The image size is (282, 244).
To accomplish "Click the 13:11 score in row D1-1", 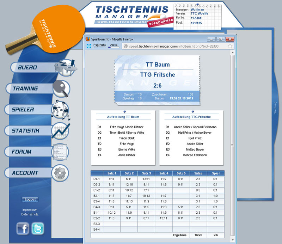I will pyautogui.click(x=146, y=179).
